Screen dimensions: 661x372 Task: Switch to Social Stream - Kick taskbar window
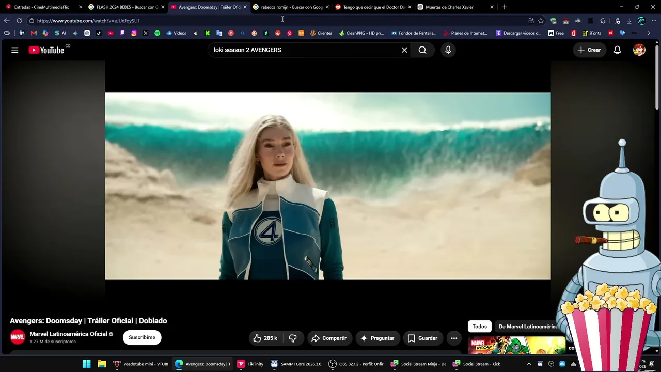coord(476,364)
